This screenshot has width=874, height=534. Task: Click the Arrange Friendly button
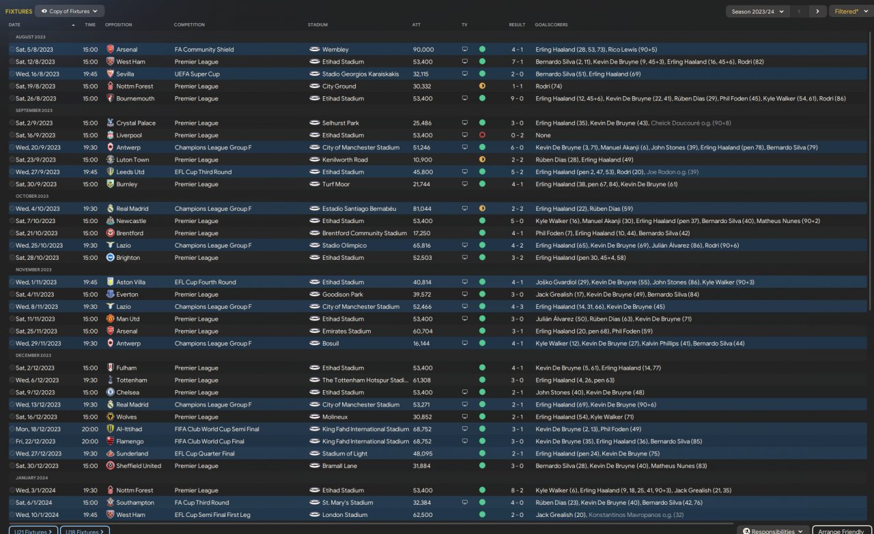click(841, 531)
